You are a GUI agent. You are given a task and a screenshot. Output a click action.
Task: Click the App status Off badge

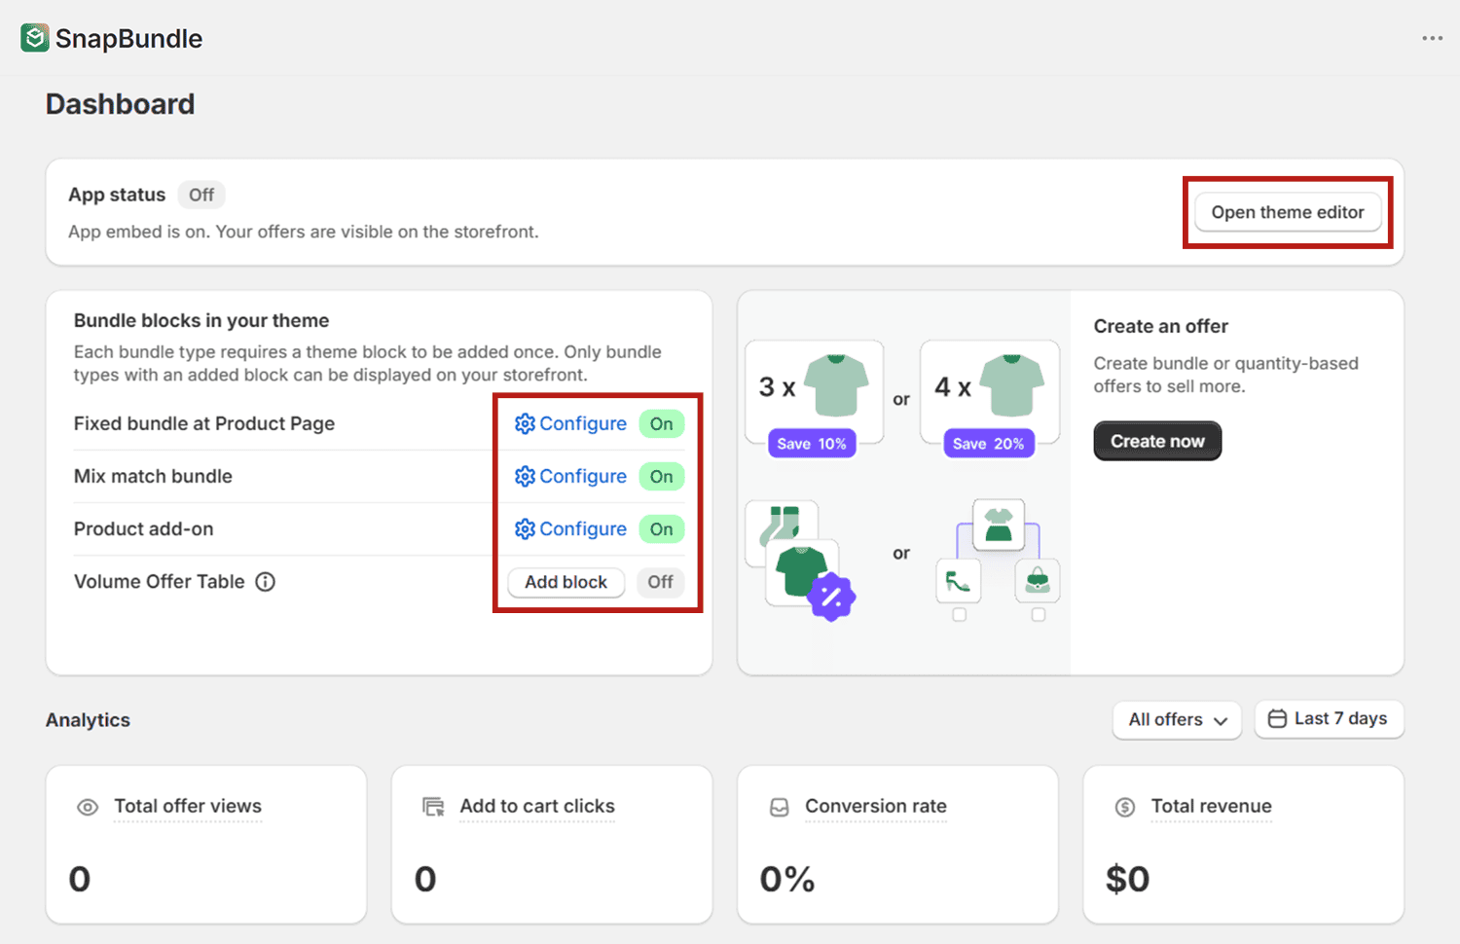click(x=201, y=195)
